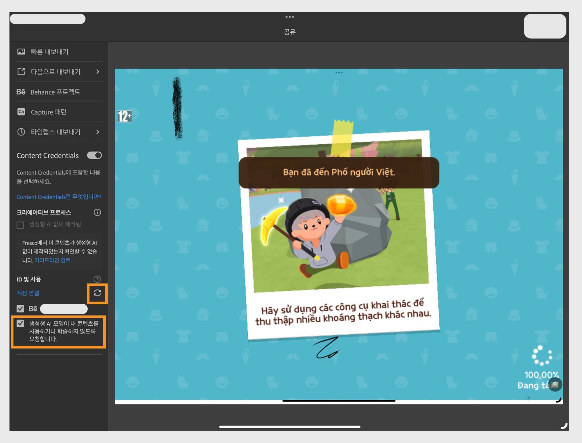Choose Capture 패턴 option
Viewport: 582px width, 443px height.
pyautogui.click(x=60, y=112)
